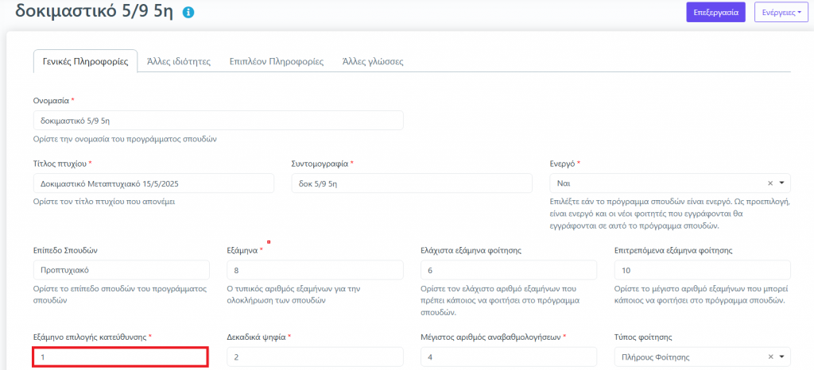The image size is (814, 370).
Task: Go to the Επιπλέον Πληροφορίες tab
Action: 276,61
